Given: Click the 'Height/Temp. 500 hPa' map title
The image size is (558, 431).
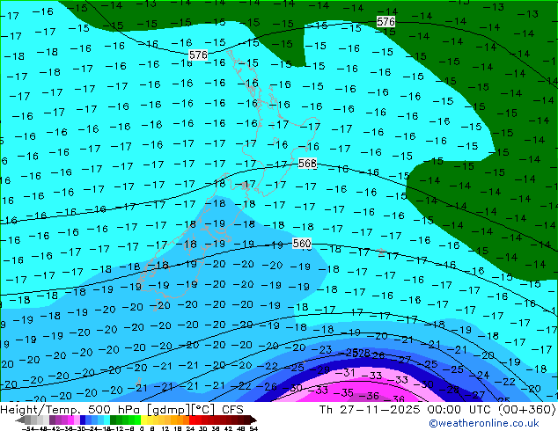Looking at the screenshot, I should 71,410.
